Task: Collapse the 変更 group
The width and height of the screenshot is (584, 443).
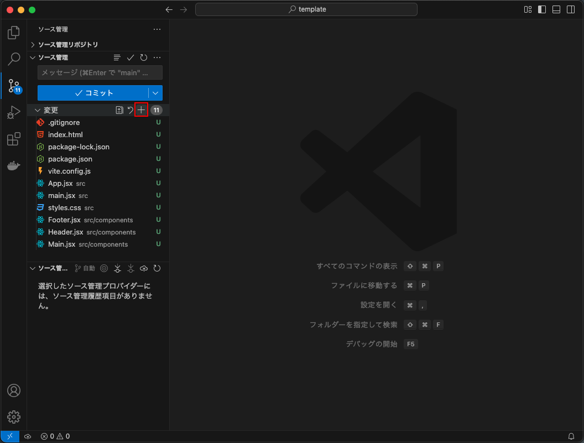Action: 37,110
